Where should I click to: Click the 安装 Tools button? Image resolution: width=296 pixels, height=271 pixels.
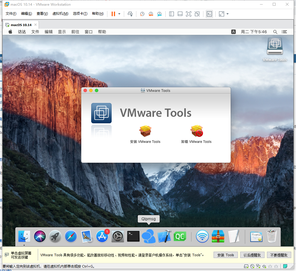coord(226,255)
